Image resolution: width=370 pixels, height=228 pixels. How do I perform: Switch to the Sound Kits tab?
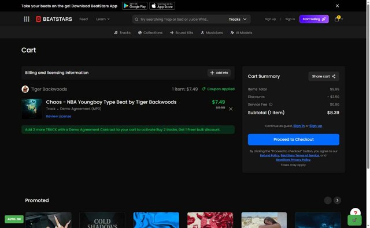point(182,32)
